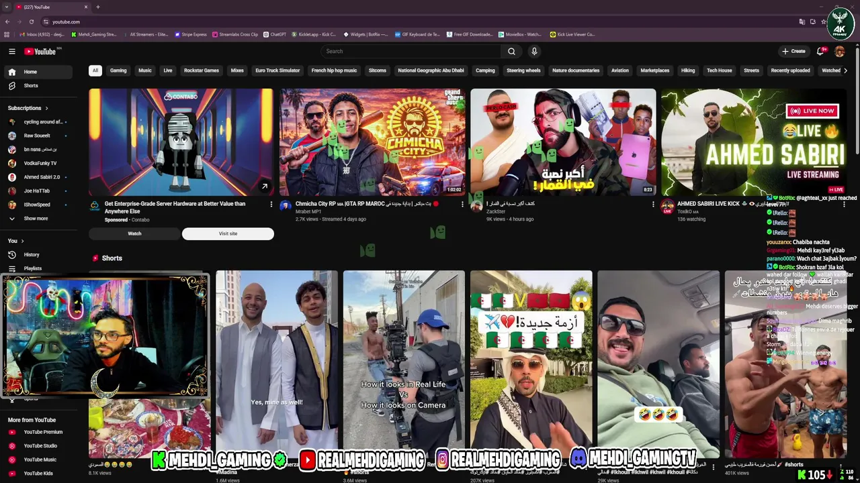Open the 'Yes, mine as well!' short
860x483 pixels.
(x=277, y=364)
